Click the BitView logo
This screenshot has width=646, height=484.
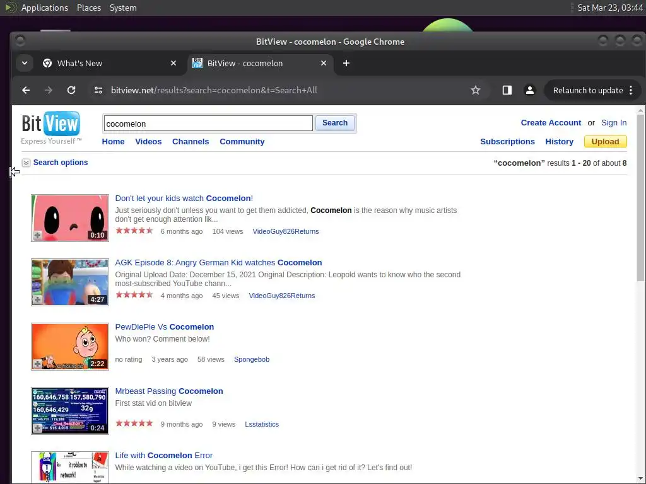click(x=50, y=127)
